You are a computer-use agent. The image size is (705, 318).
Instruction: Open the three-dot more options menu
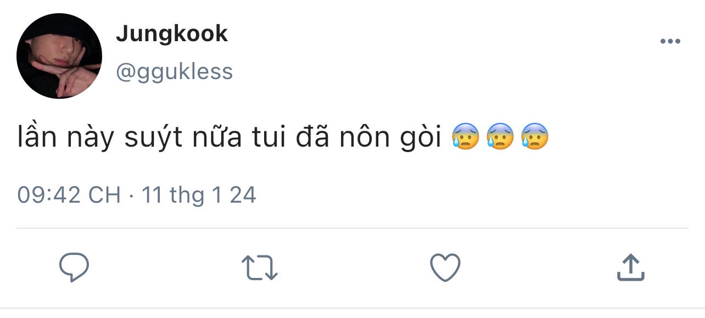click(670, 42)
